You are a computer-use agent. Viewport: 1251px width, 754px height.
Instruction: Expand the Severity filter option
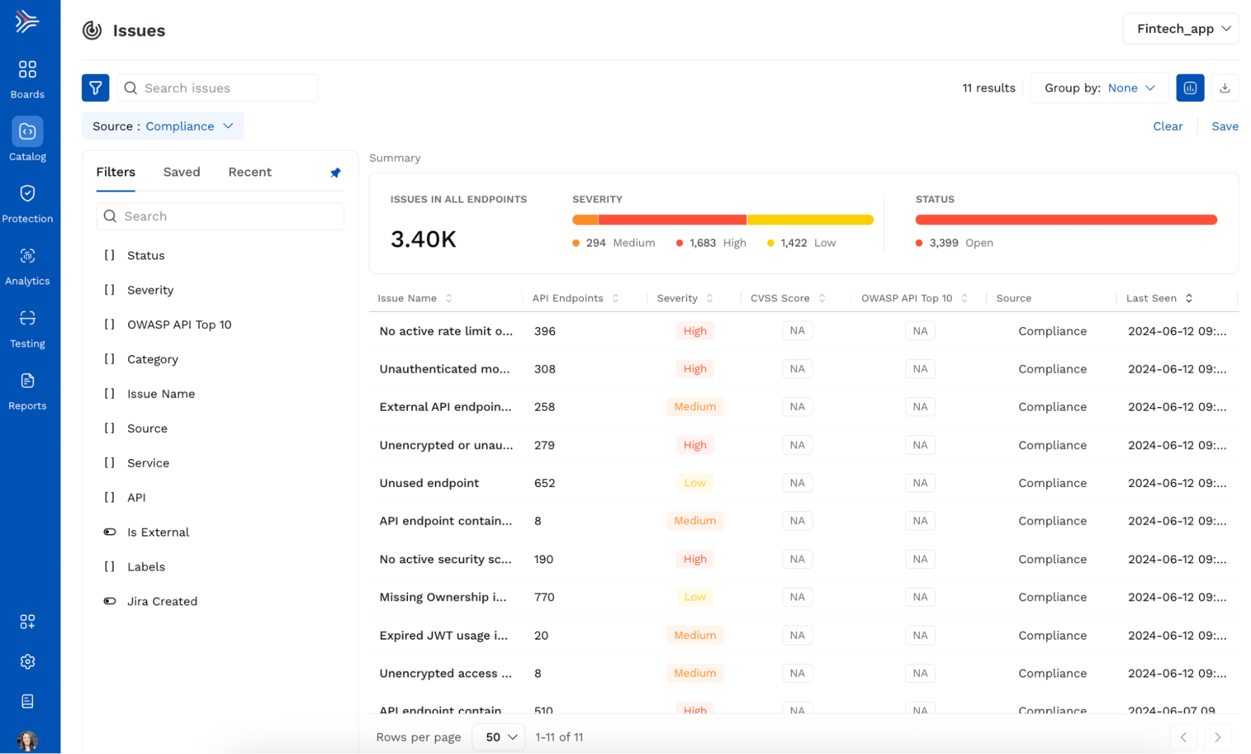tap(150, 290)
